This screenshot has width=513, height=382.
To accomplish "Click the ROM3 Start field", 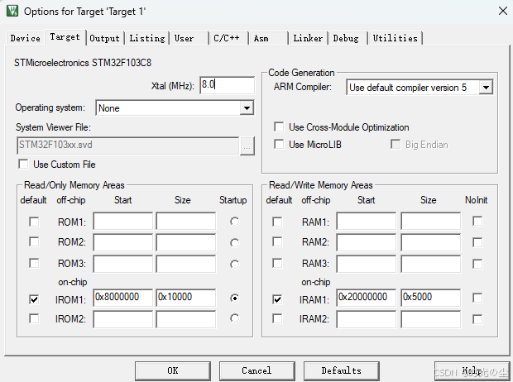I will click(x=123, y=264).
